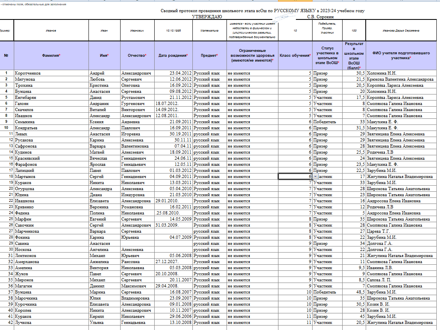Click the patronymic Гургенович
Viewport: 440px width, 330px height.
[x=133, y=104]
